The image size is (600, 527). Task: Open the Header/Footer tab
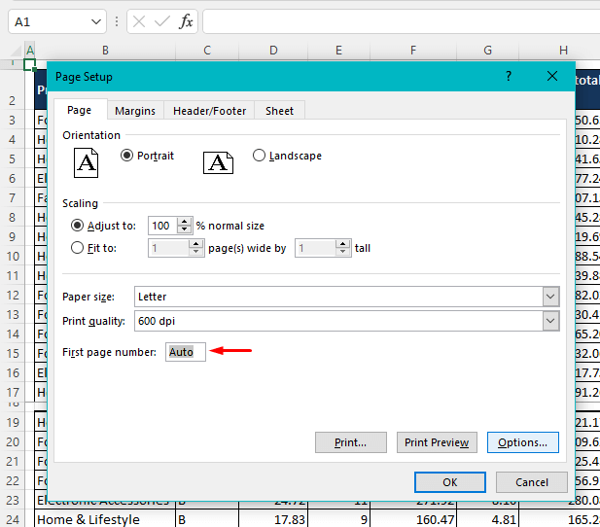click(x=208, y=111)
